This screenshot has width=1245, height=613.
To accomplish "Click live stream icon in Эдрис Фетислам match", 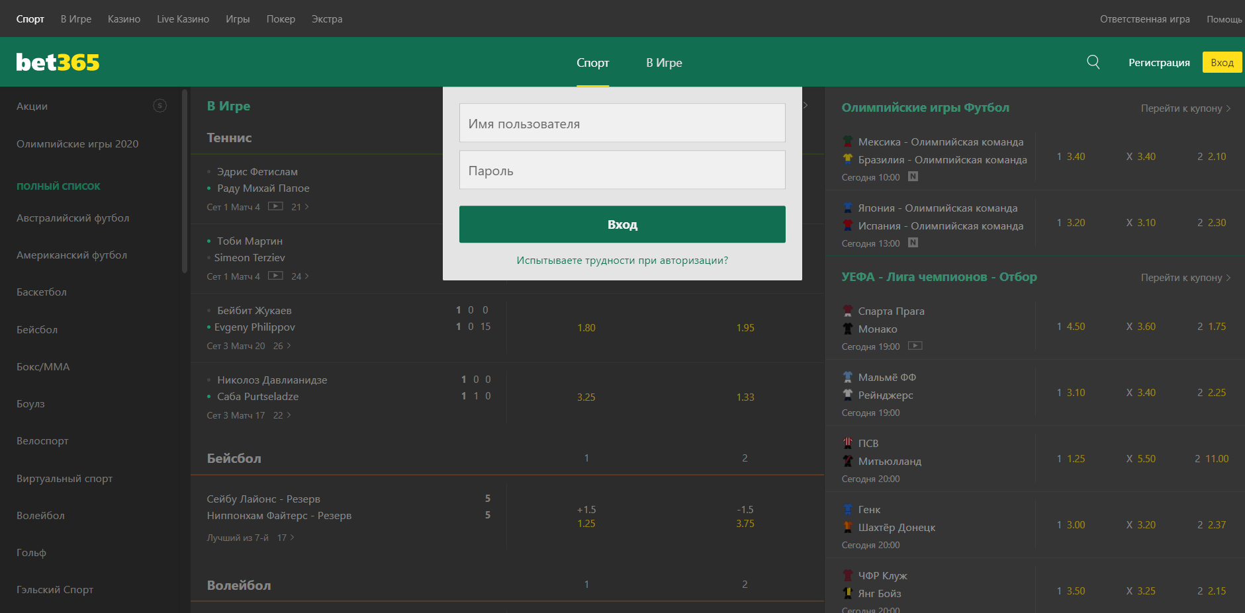I will [x=275, y=206].
